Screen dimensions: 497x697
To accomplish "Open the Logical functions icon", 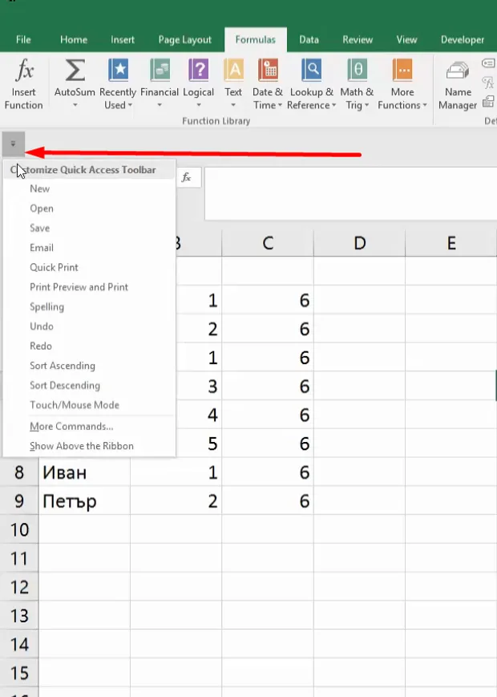I will pos(199,71).
